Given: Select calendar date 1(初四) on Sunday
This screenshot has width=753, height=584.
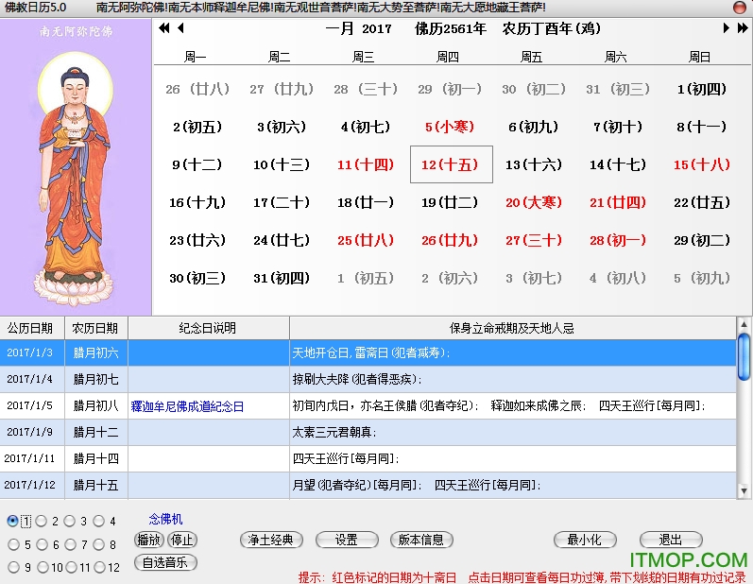Looking at the screenshot, I should click(x=702, y=89).
